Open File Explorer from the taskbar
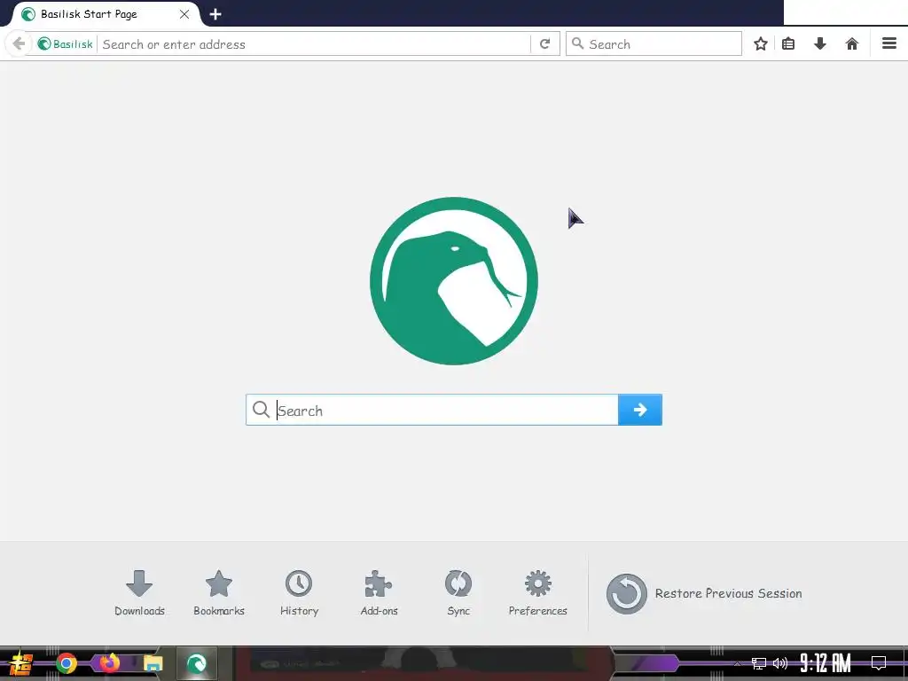The height and width of the screenshot is (681, 908). tap(153, 663)
